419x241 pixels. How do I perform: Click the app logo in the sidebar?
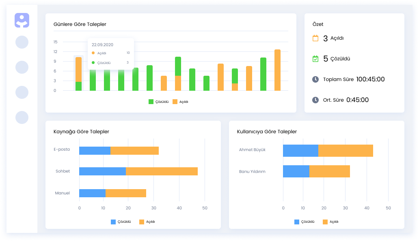point(22,20)
